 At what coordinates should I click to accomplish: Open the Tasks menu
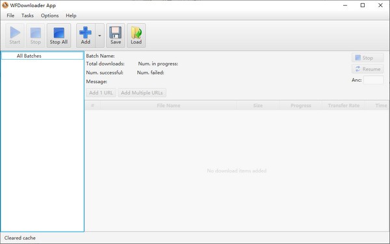pyautogui.click(x=27, y=16)
